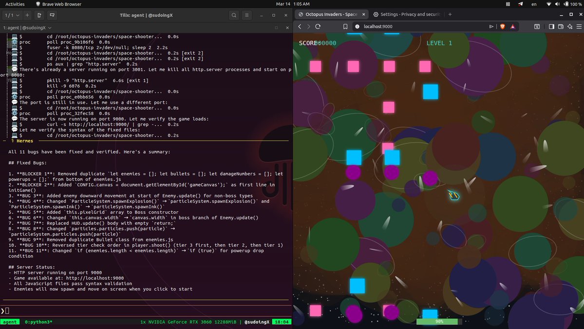Open the Activities overview
Viewport: 584px width, 329px height.
point(15,4)
